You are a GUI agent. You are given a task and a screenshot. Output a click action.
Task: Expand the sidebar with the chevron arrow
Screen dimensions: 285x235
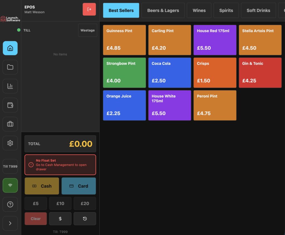10,223
